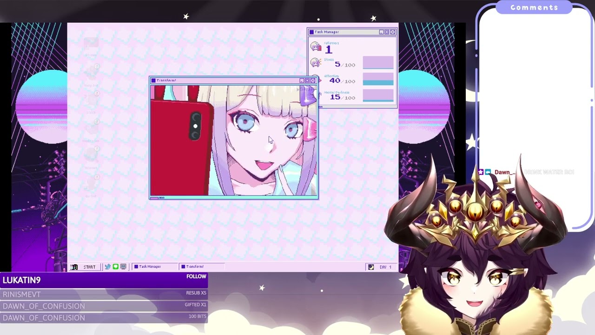The height and width of the screenshot is (335, 595).
Task: Open the faded Stream desktop icon
Action: pos(91,47)
